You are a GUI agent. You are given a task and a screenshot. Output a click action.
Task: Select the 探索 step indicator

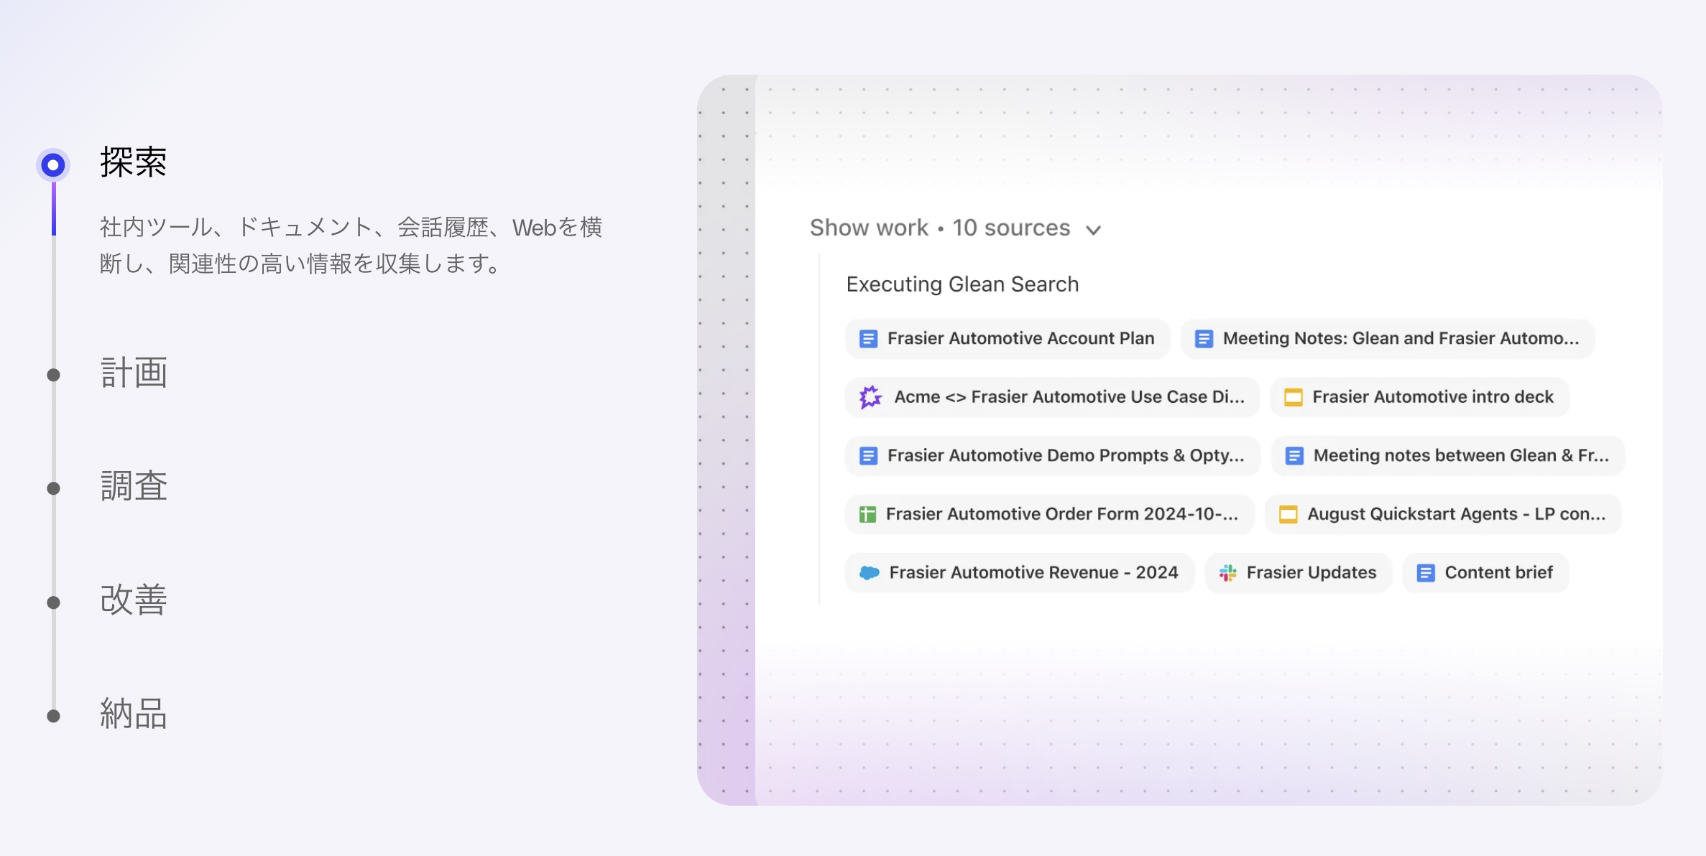(x=52, y=164)
